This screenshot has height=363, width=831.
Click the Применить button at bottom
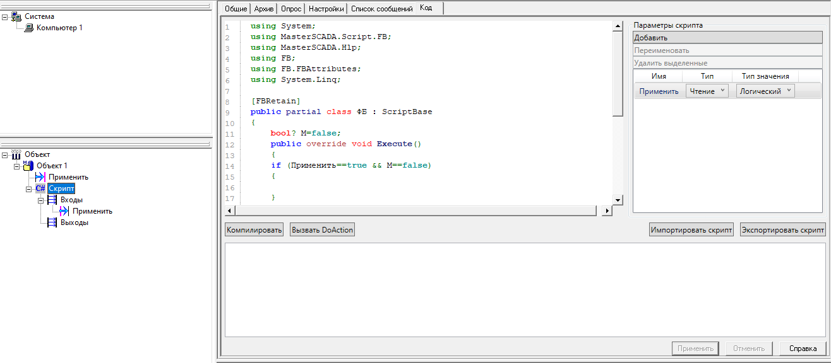(x=695, y=348)
